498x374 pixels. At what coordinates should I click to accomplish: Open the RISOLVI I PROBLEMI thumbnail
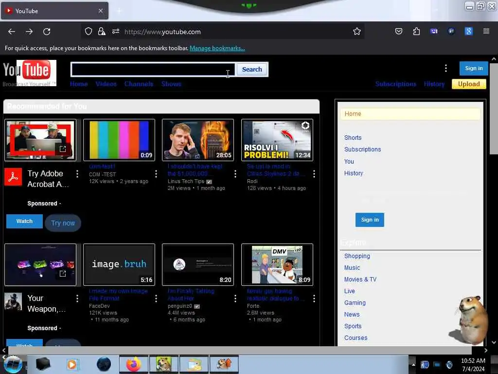277,140
